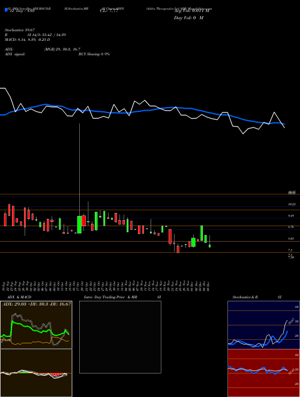Select the 'ADX signal:' label
This screenshot has height=397, width=300.
(15, 54)
